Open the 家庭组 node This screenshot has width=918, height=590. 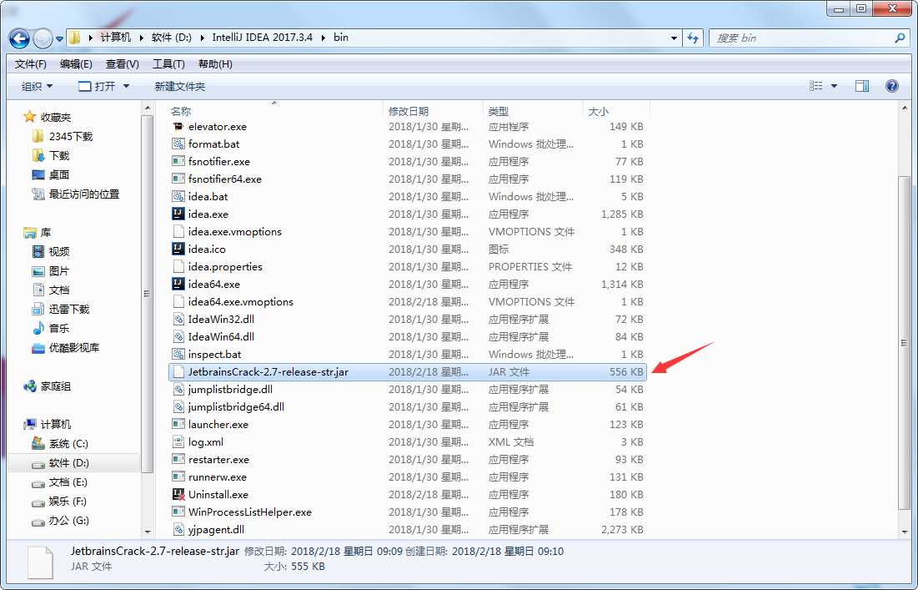[x=47, y=386]
